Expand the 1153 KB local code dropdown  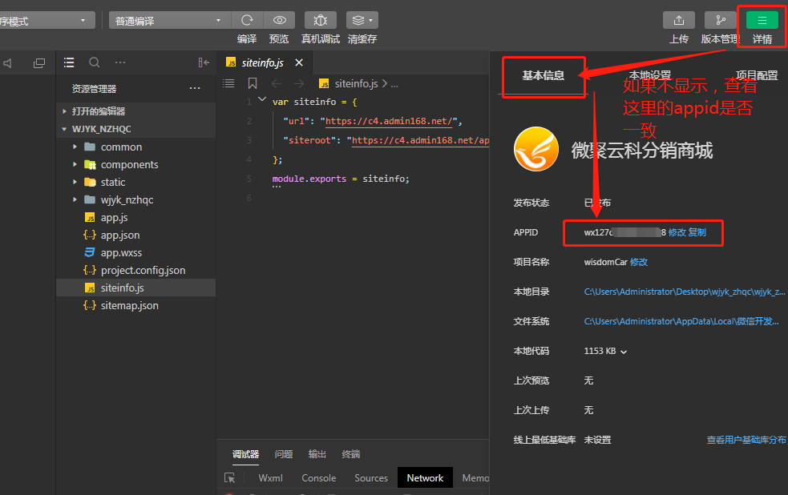[x=624, y=352]
